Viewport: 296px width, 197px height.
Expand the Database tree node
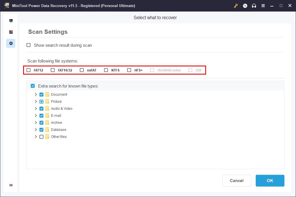[36, 130]
